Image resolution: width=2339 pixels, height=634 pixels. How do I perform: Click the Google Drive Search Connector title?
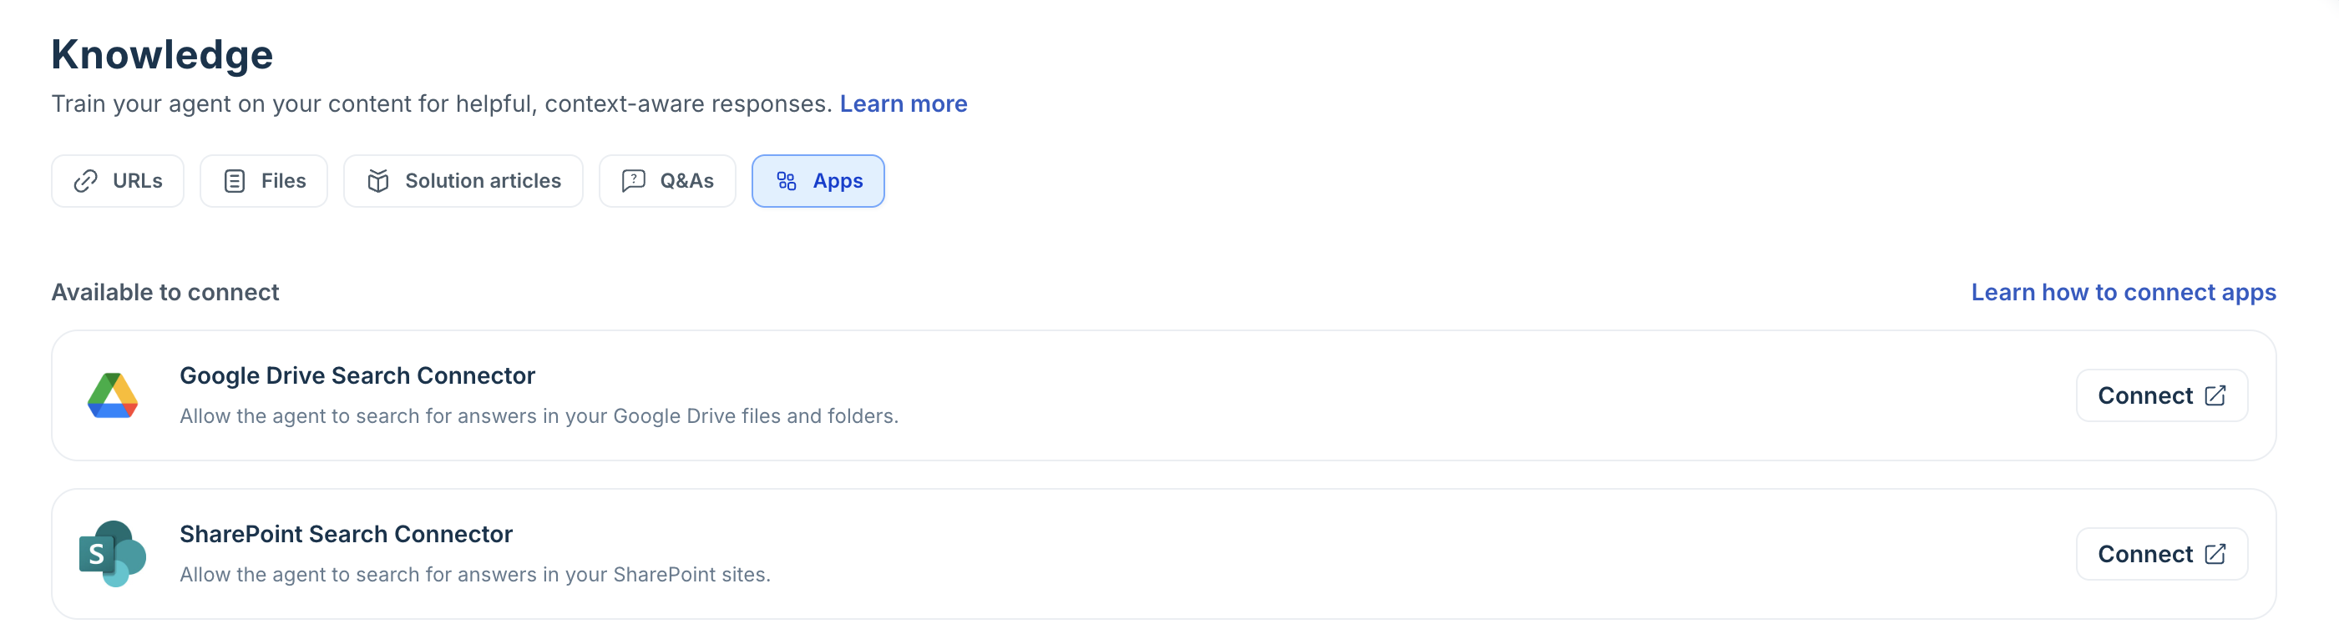pyautogui.click(x=357, y=375)
